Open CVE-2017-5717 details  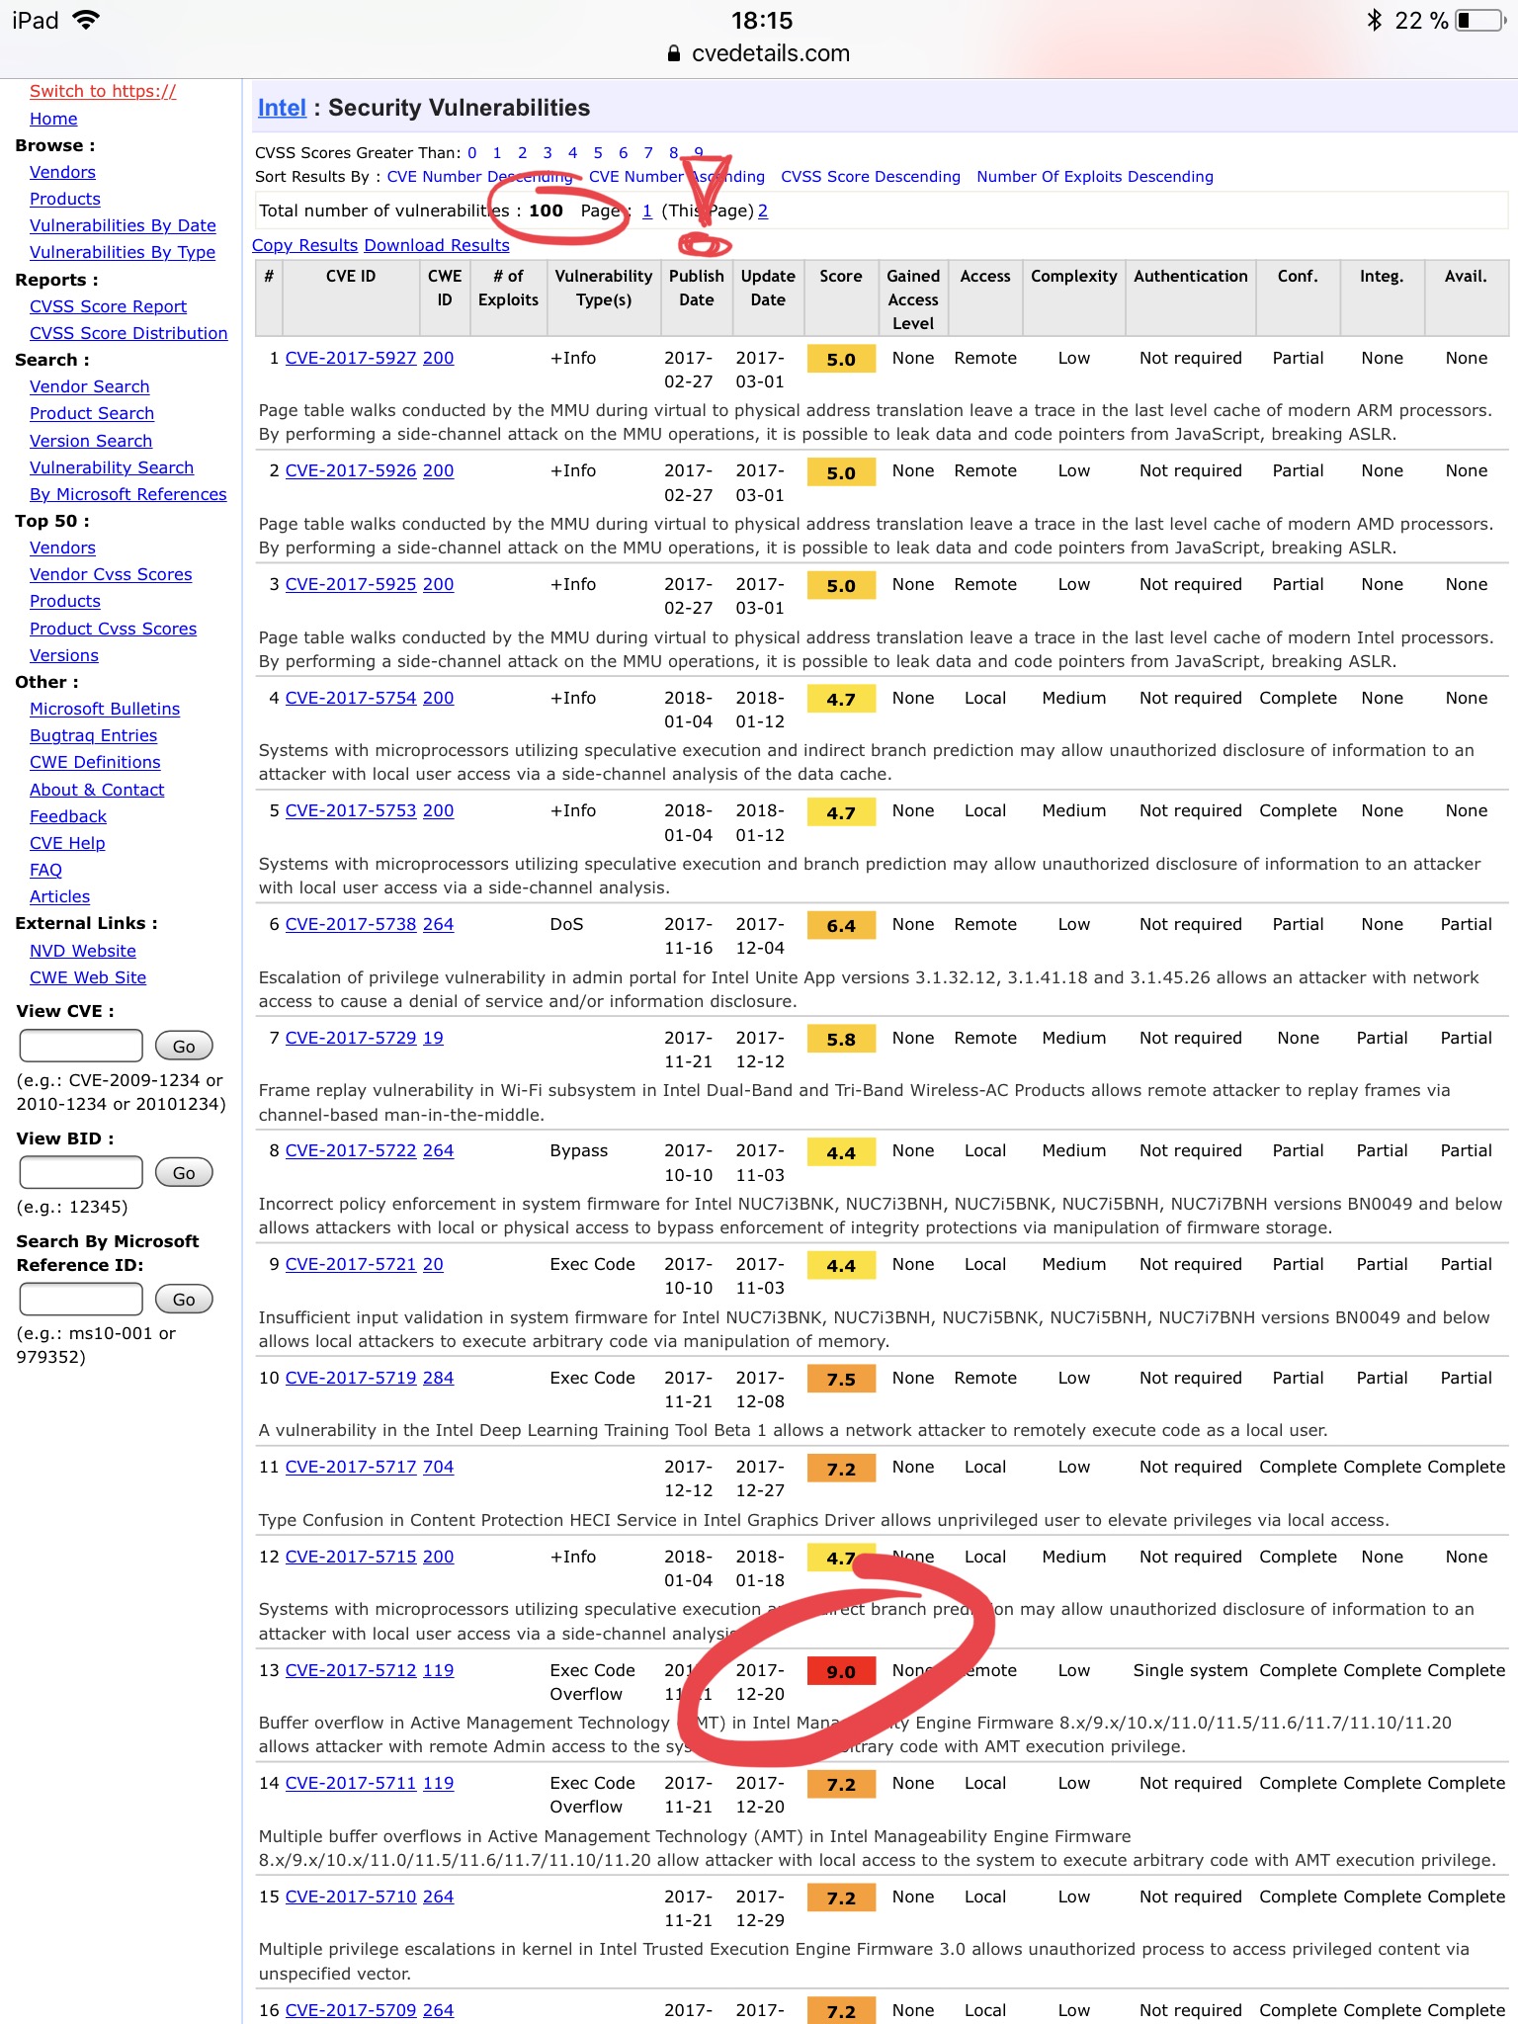[351, 1467]
